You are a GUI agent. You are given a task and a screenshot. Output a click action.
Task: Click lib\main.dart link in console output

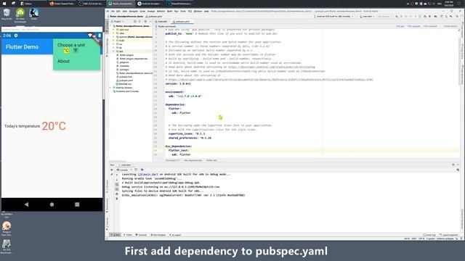point(147,174)
